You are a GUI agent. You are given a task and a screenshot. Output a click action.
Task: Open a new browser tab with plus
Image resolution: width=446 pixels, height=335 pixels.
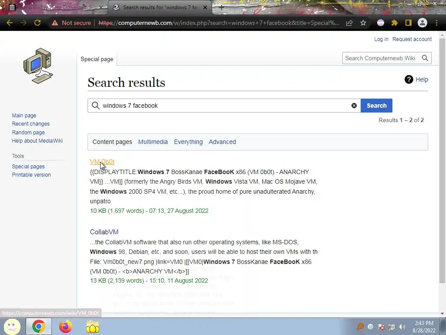click(x=222, y=7)
